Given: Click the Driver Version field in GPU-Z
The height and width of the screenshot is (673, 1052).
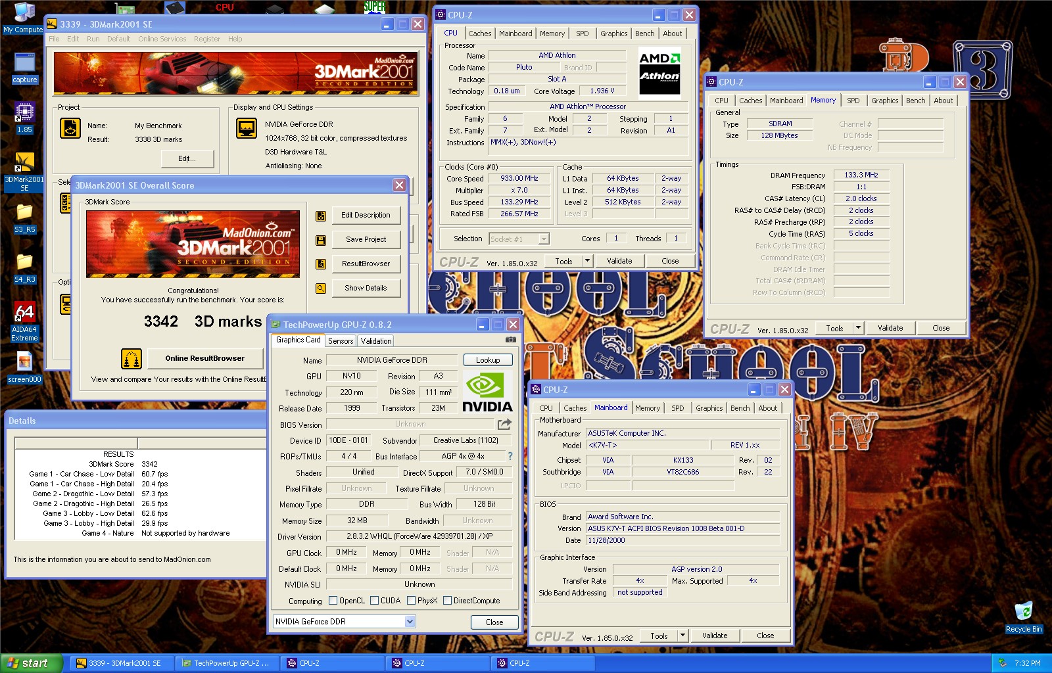Looking at the screenshot, I should coord(419,536).
